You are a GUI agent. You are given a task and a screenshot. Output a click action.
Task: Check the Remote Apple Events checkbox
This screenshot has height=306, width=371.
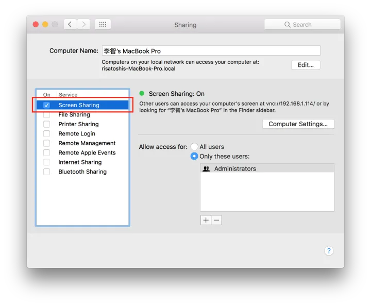[46, 153]
